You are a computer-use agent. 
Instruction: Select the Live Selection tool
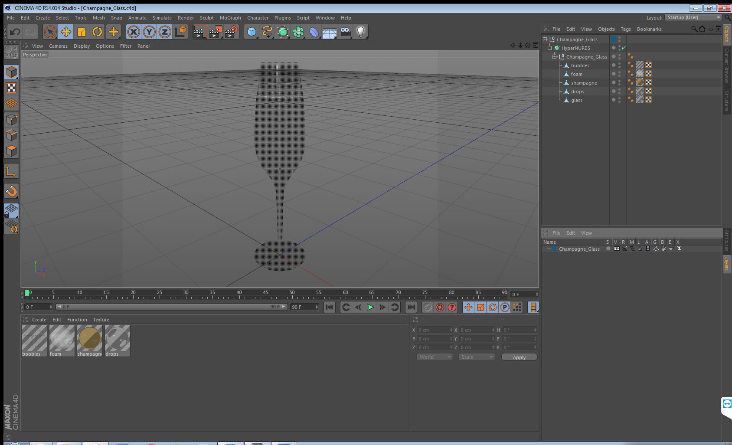[50, 32]
